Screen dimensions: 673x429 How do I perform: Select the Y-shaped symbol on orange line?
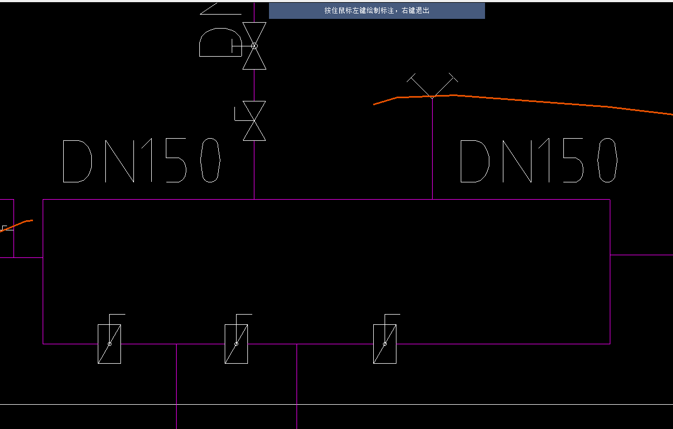[x=432, y=86]
